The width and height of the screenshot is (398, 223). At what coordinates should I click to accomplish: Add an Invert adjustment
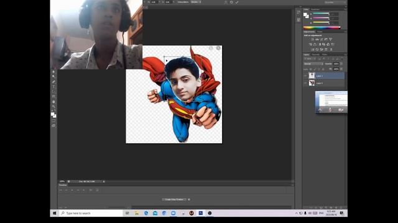click(313, 50)
